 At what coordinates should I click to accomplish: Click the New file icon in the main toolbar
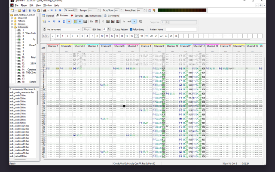click(12, 10)
